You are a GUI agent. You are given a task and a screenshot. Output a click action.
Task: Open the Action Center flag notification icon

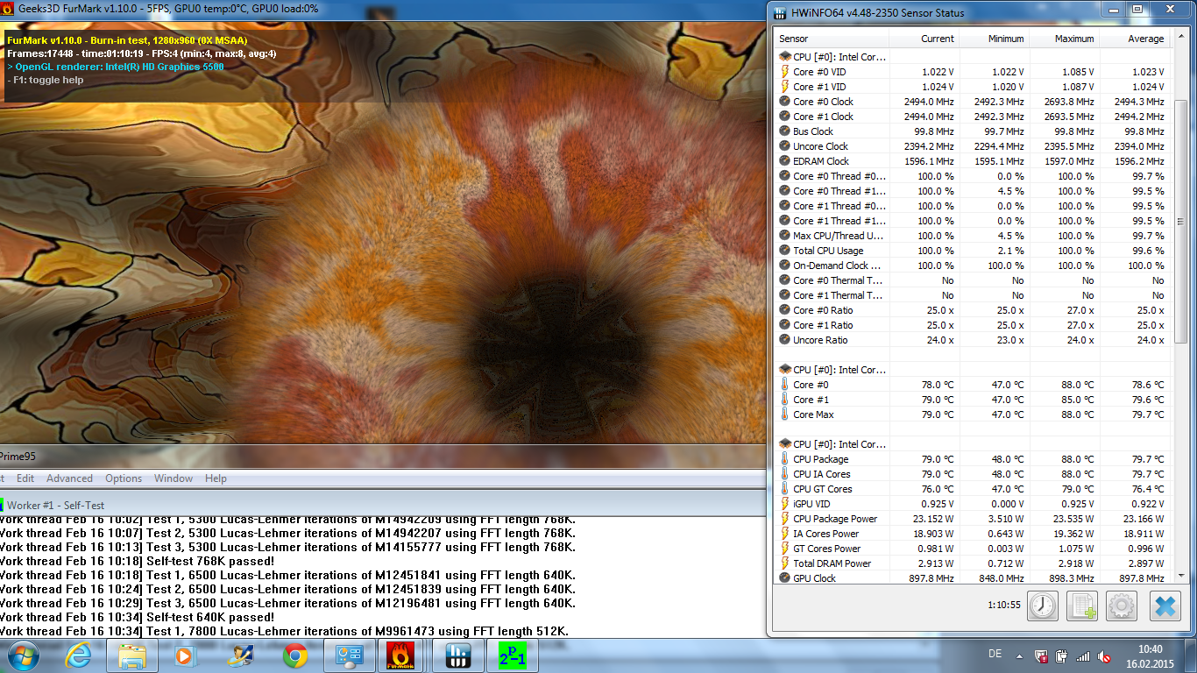1041,655
